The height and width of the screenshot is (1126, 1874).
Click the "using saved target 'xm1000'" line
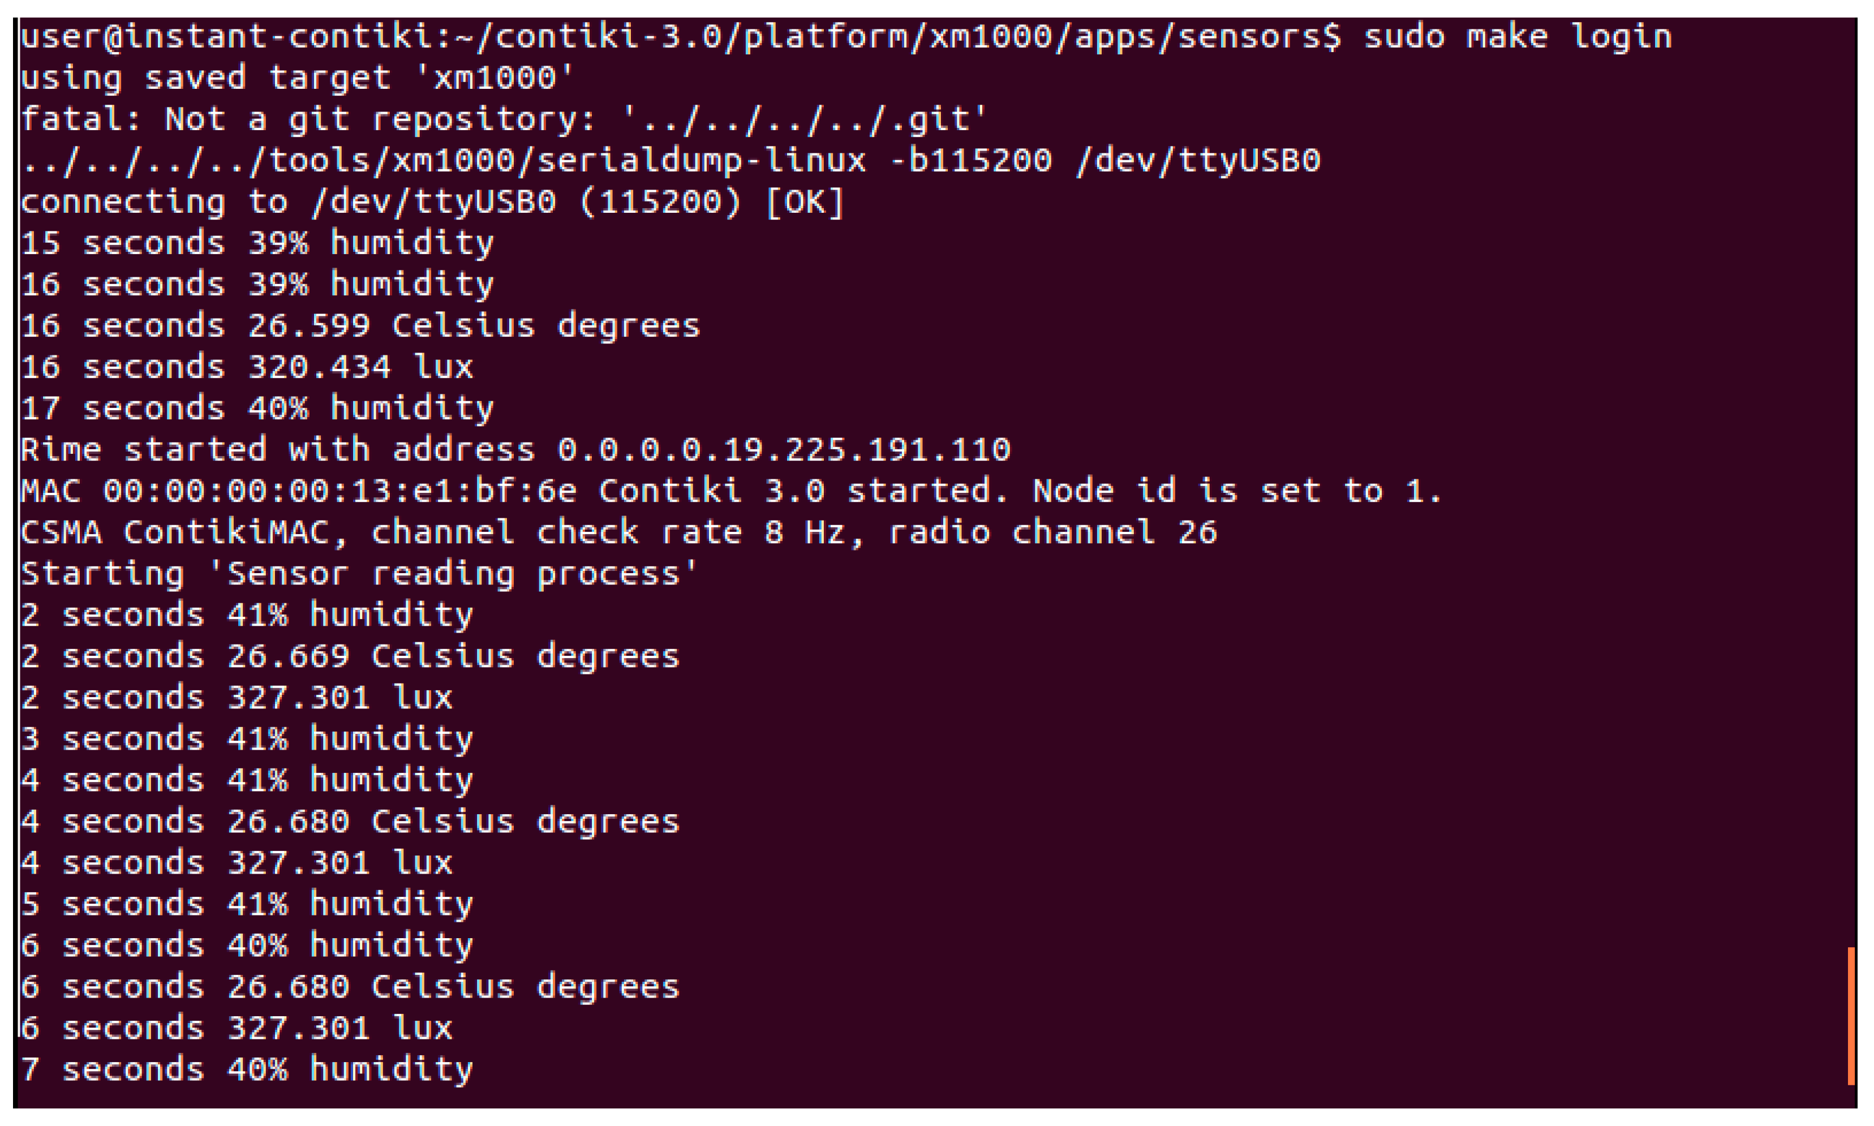(296, 78)
